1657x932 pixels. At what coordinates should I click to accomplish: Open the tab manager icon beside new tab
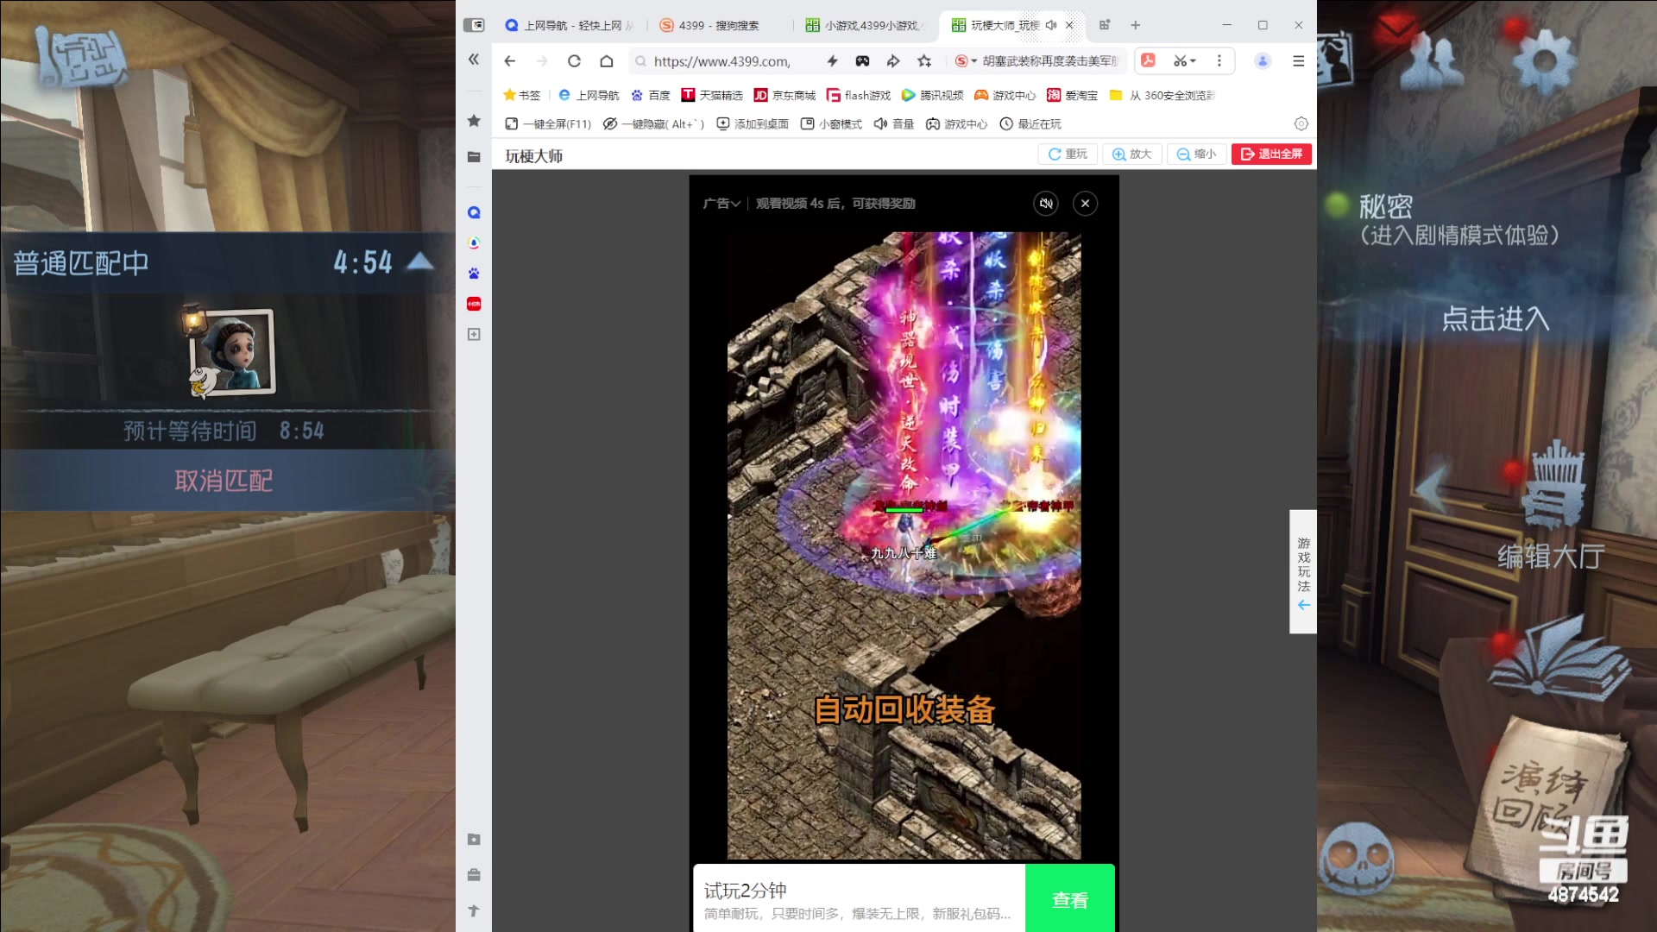(1105, 25)
